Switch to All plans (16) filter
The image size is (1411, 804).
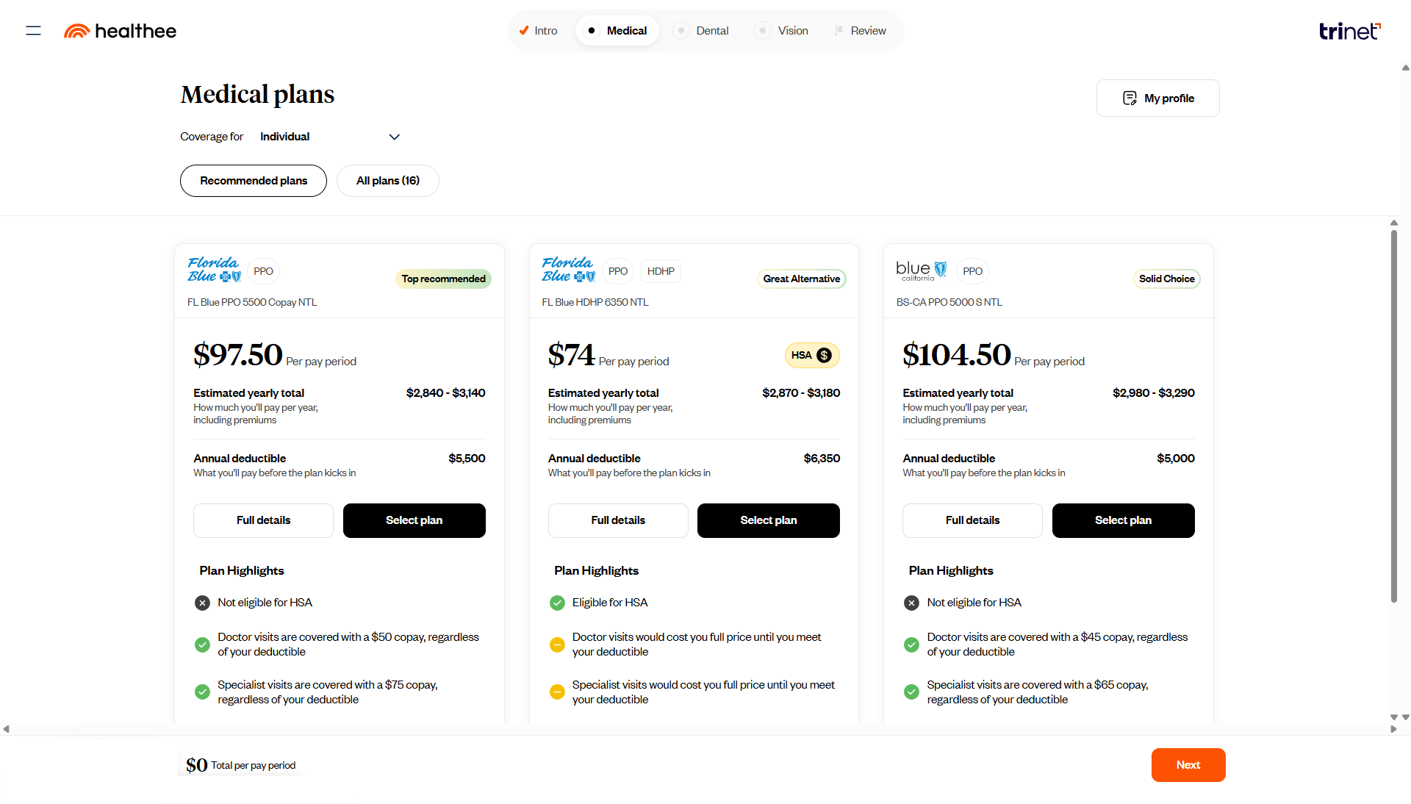[387, 181]
